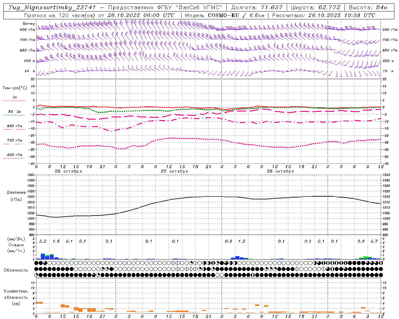Click the 'Ветер' wind panel label
This screenshot has height=319, width=399.
pyautogui.click(x=29, y=24)
